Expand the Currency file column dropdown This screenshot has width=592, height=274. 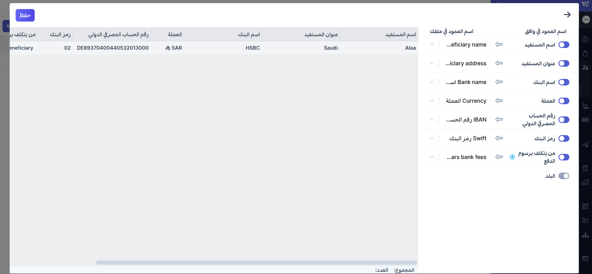click(x=432, y=101)
